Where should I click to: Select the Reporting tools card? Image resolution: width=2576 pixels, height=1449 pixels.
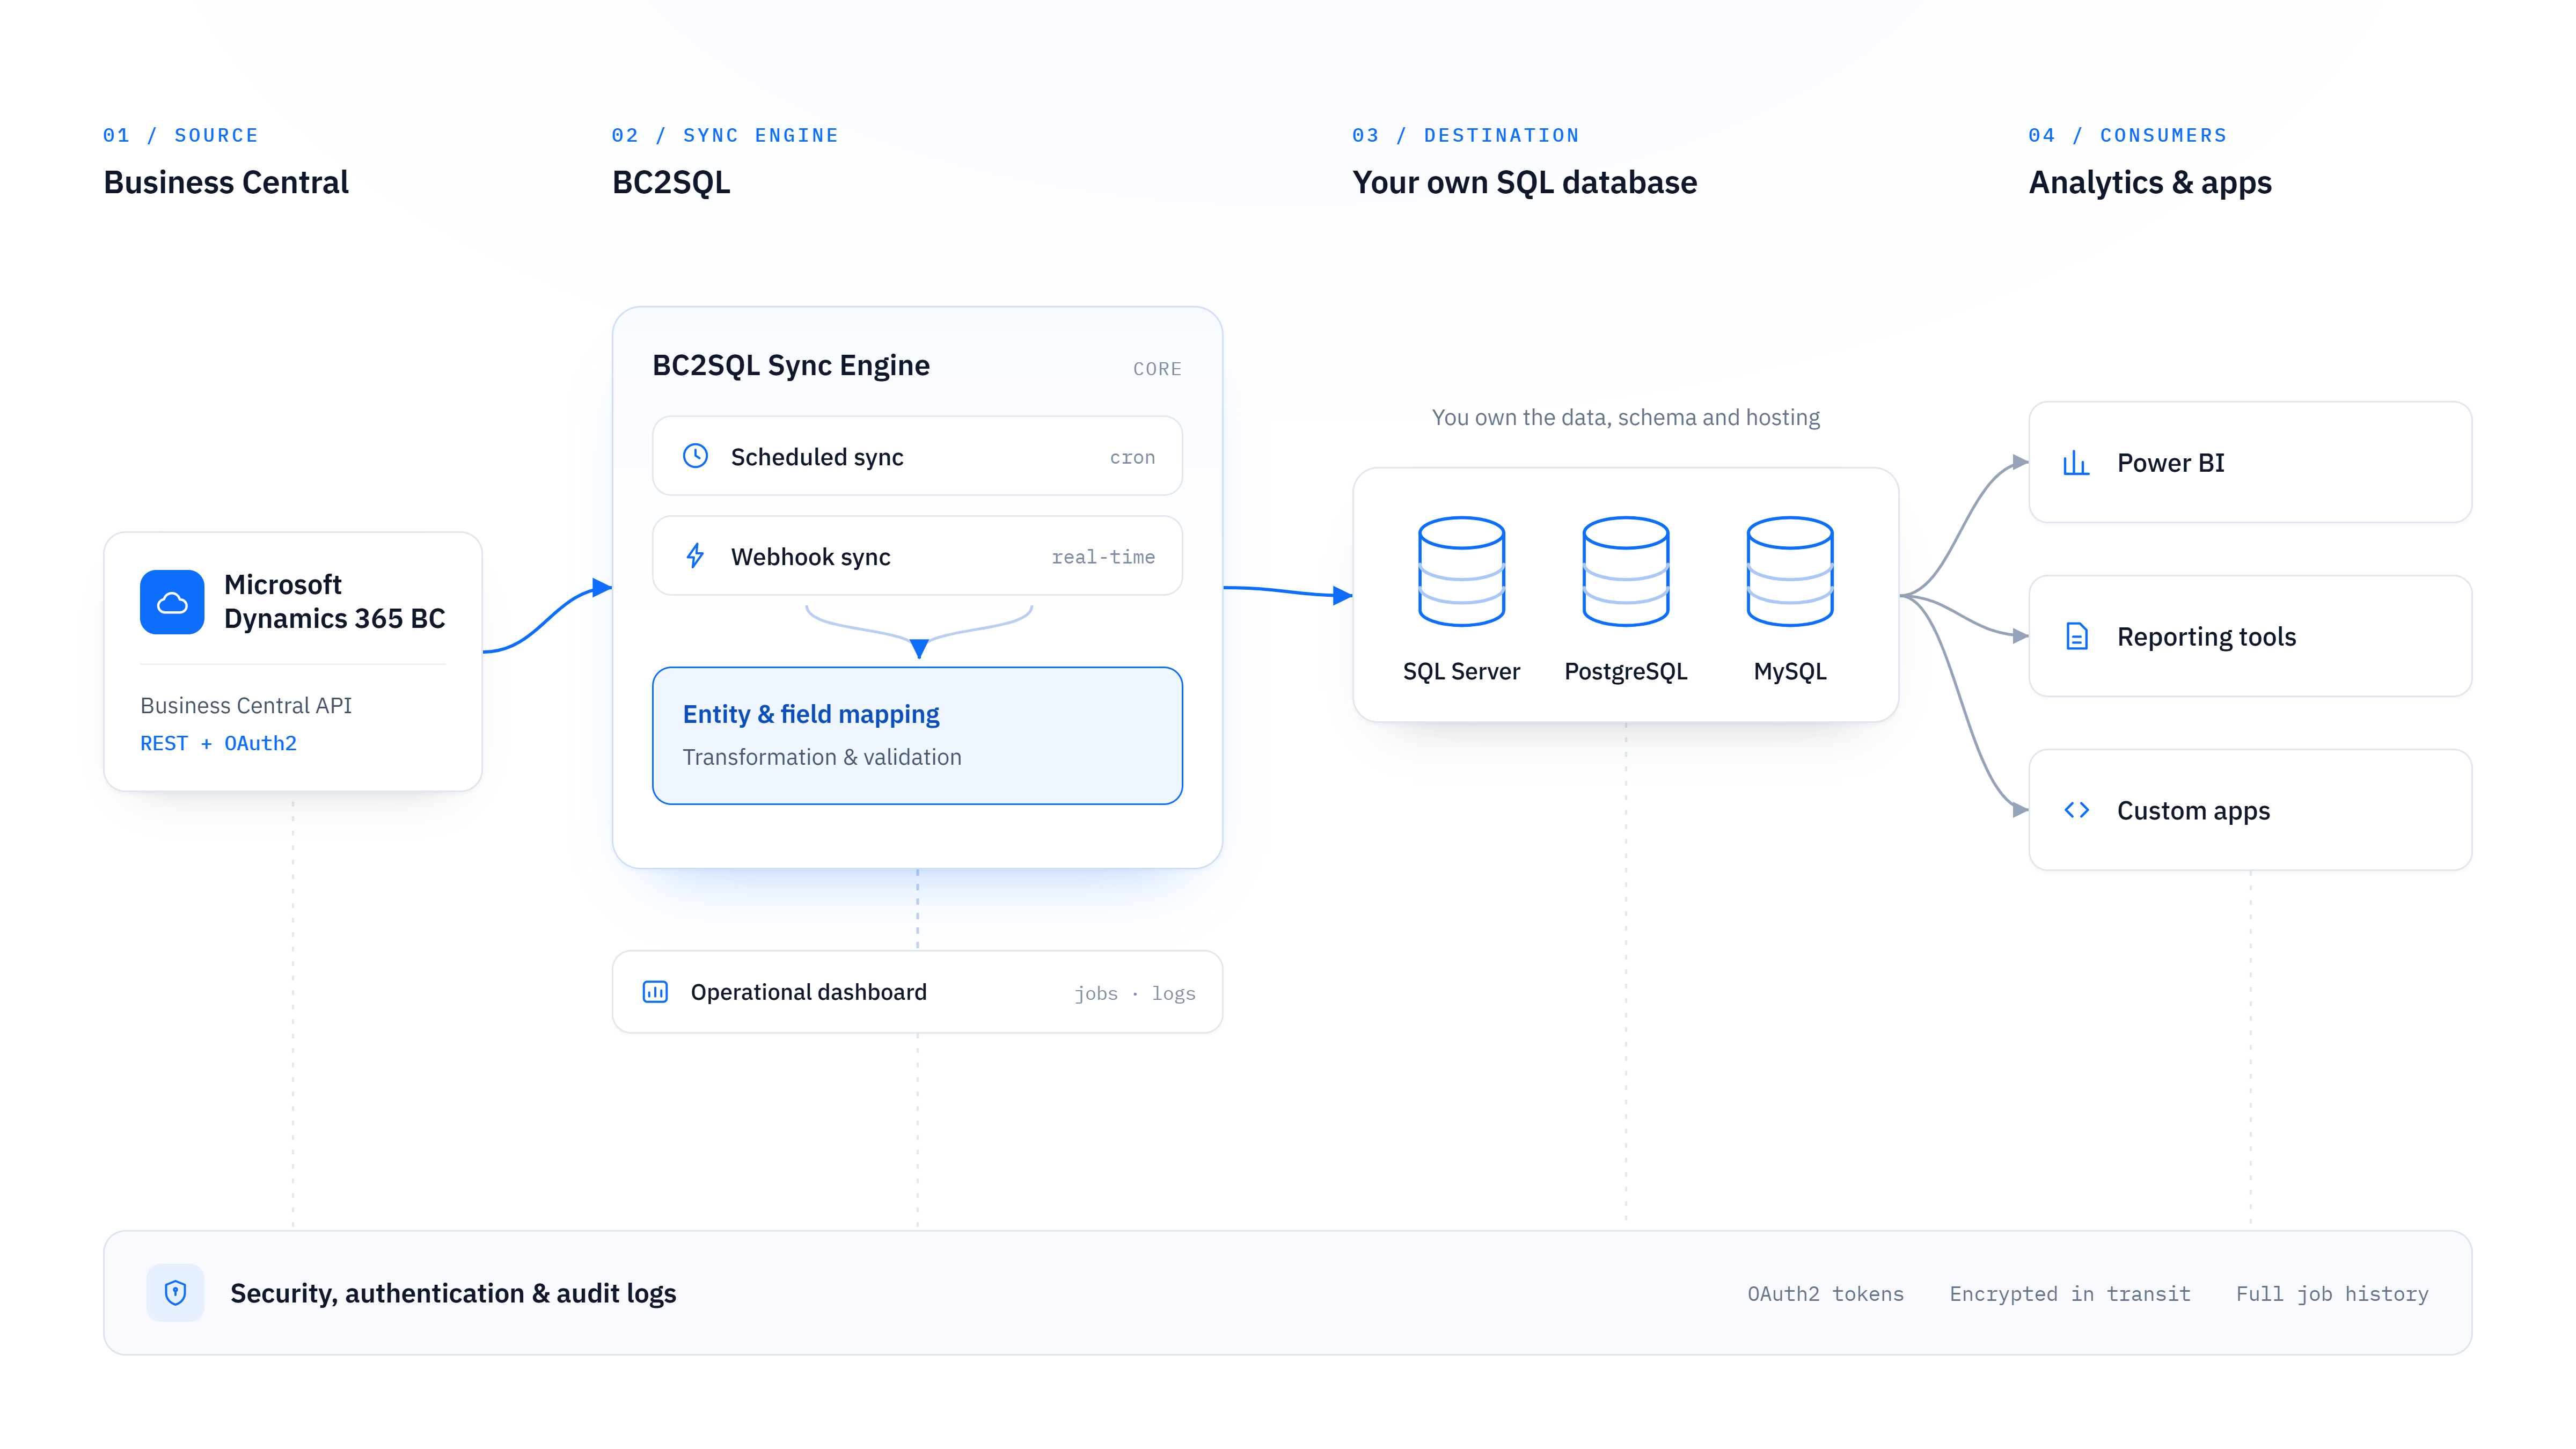(2250, 636)
